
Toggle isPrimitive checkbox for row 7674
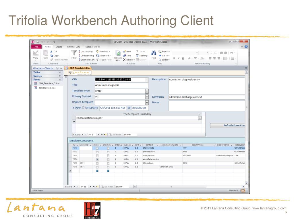tap(108, 159)
